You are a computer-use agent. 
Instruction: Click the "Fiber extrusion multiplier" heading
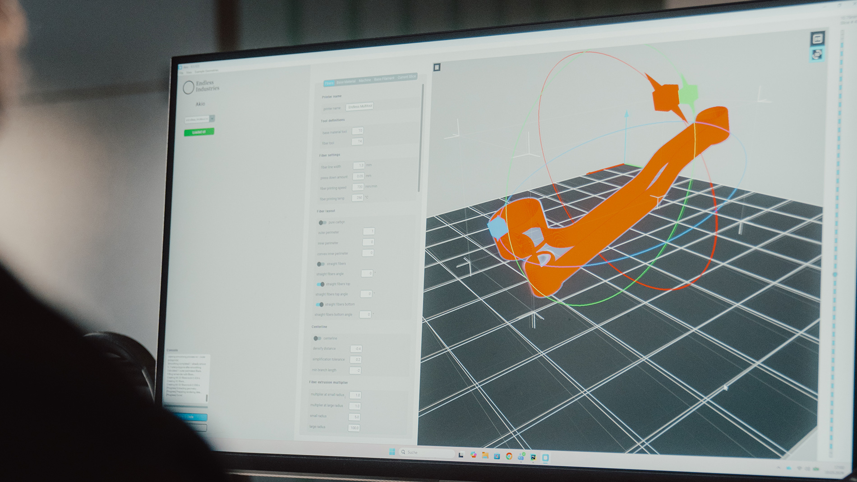328,382
